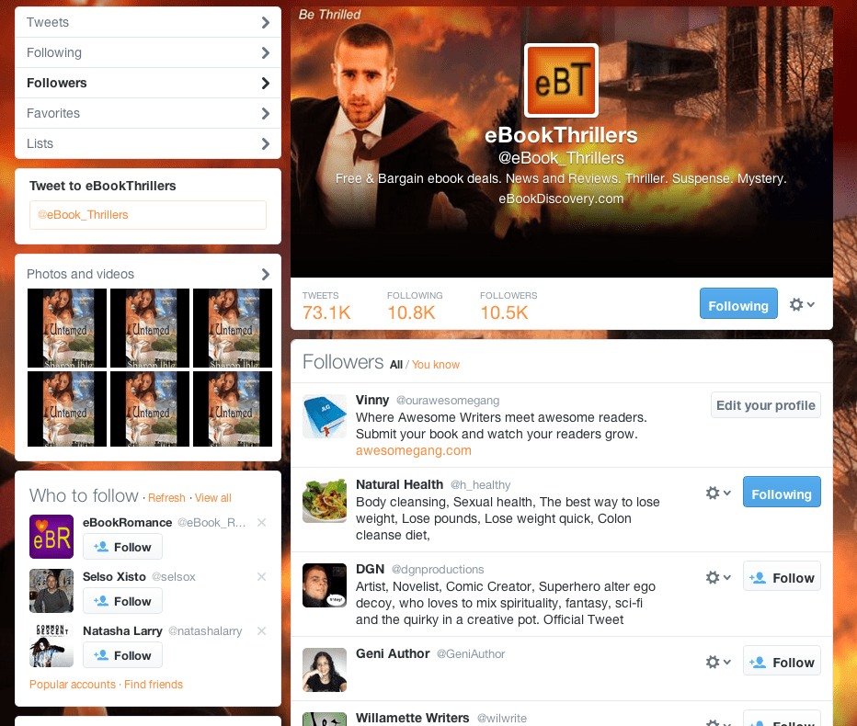Open Natasha Larry's profile picture
857x726 pixels.
click(x=51, y=645)
